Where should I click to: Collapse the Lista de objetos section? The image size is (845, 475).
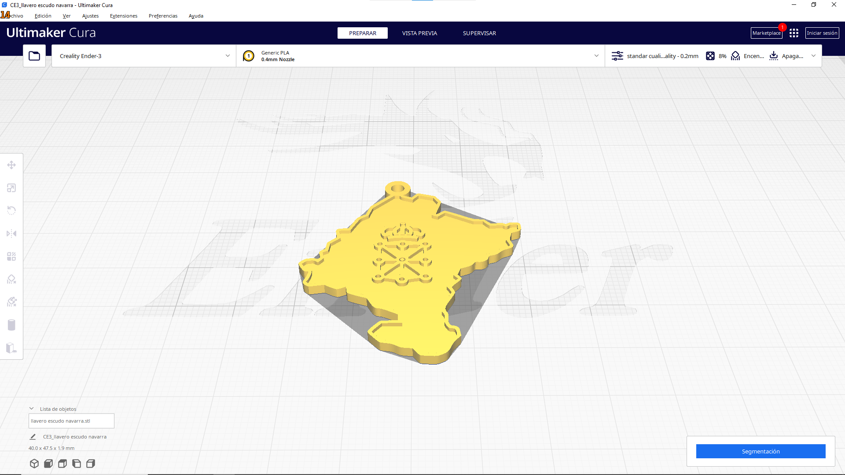click(32, 409)
